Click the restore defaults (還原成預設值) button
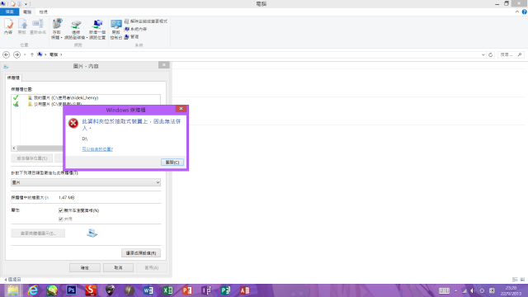Viewport: 528px width, 297px height. point(141,253)
